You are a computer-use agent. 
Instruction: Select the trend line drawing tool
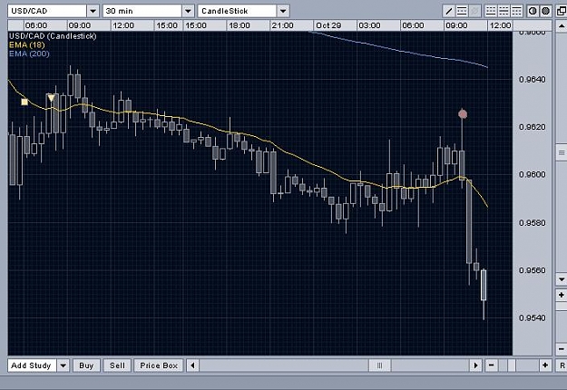449,11
